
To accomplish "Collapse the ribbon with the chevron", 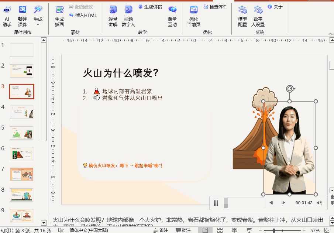I will pyautogui.click(x=330, y=34).
